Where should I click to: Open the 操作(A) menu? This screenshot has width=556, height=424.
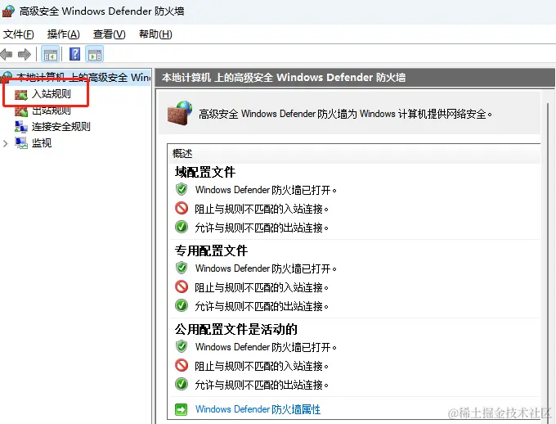(x=64, y=34)
